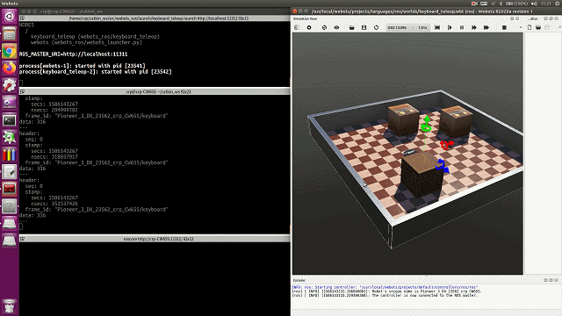The width and height of the screenshot is (562, 316).
Task: Click the red axis handle on the floor
Action: (447, 145)
